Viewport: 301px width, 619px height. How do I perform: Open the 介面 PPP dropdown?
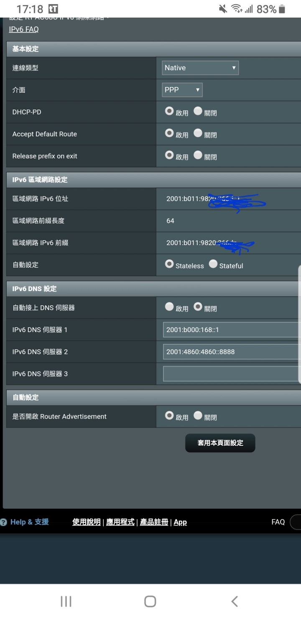182,90
